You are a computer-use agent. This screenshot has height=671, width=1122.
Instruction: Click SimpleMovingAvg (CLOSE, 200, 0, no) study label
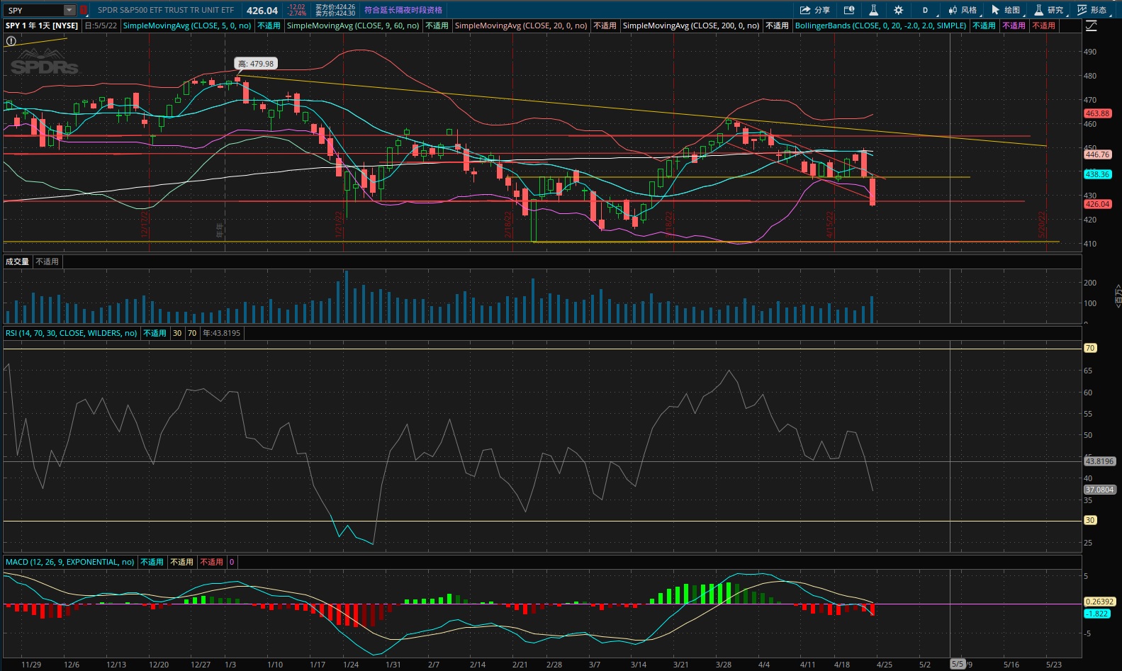tap(691, 26)
